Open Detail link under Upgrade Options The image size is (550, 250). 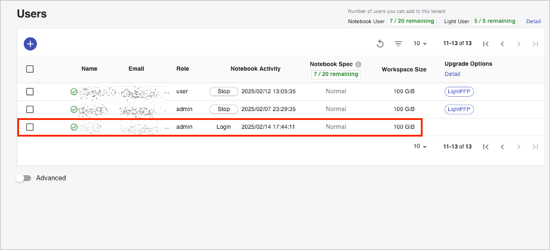click(452, 74)
